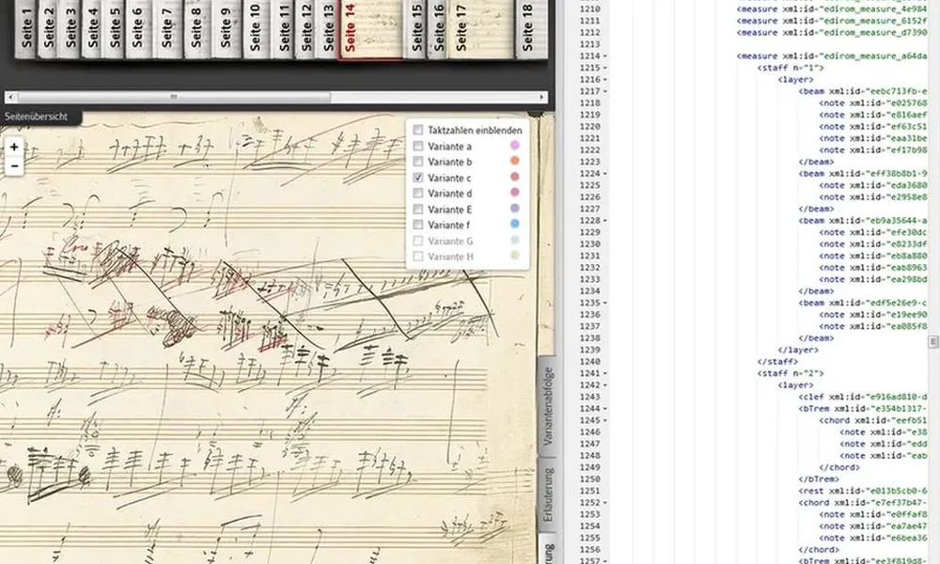Screen dimensions: 940x564
Task: Open the Seite 13 page thumbnail
Action: click(327, 29)
